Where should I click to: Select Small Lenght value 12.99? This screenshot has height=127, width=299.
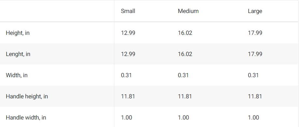point(128,54)
